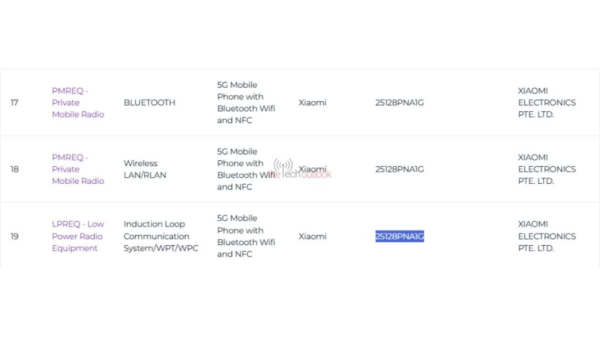Click row number 18
The image size is (600, 337).
(x=15, y=169)
